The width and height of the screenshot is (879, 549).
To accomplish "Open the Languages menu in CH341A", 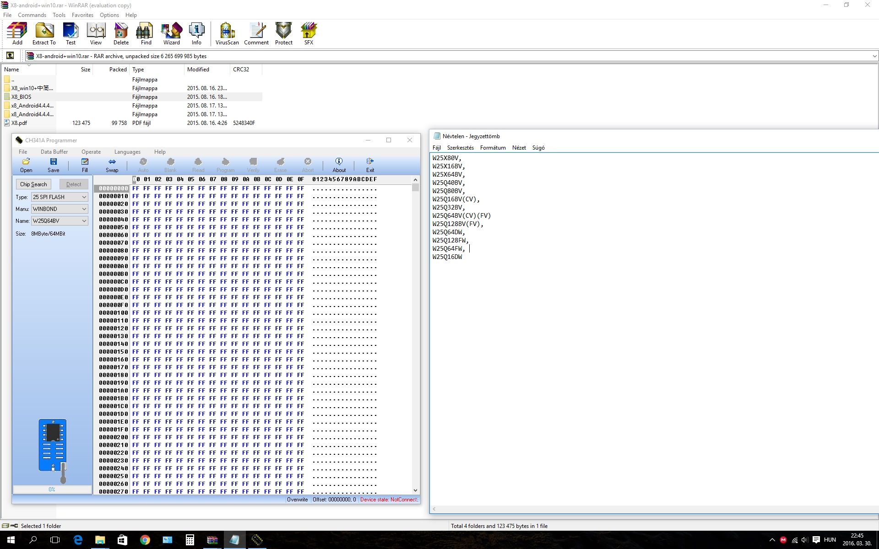I will point(127,151).
